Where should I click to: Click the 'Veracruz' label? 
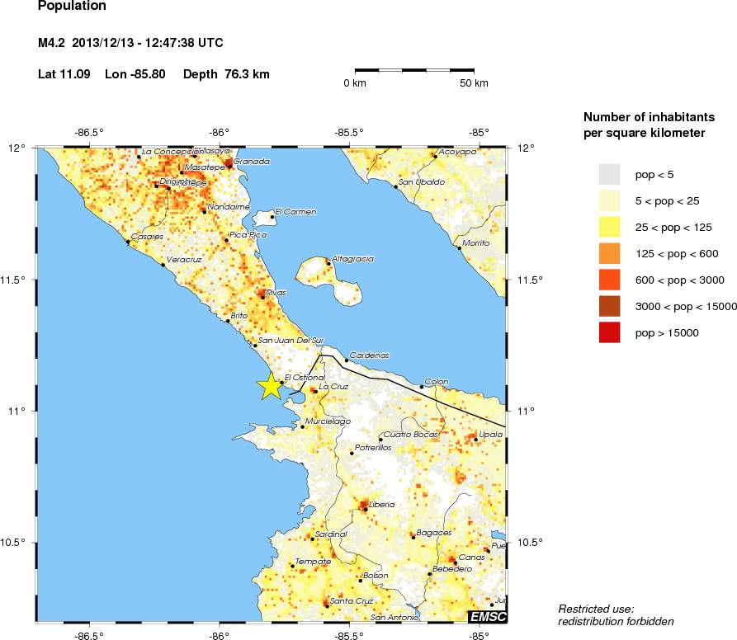coord(184,260)
